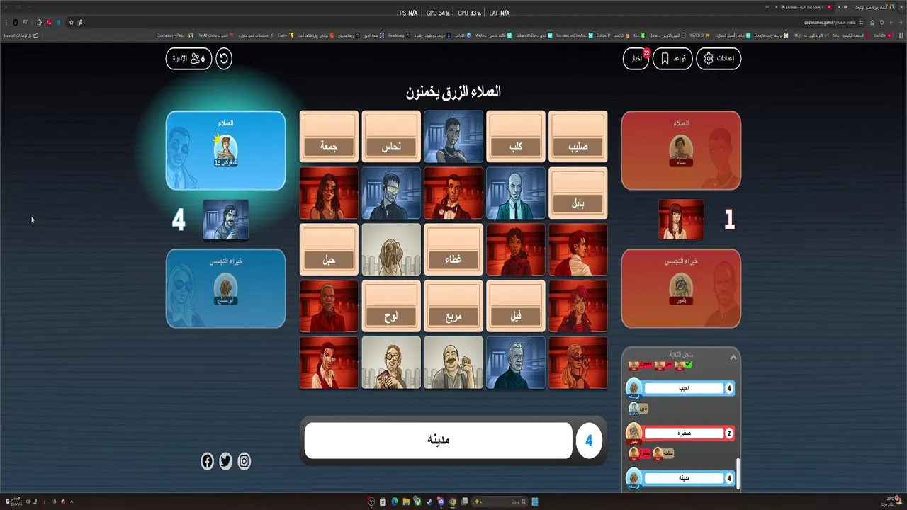Click the guessed word ساحة in log
This screenshot has height=510, width=907.
click(x=663, y=453)
